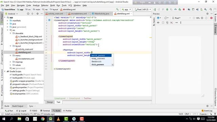Click the Search Everywhere magnifier icon
Image resolution: width=217 pixels, height=122 pixels.
(211, 9)
